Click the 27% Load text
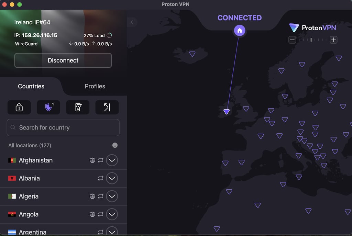Image resolution: width=352 pixels, height=236 pixels. [94, 35]
